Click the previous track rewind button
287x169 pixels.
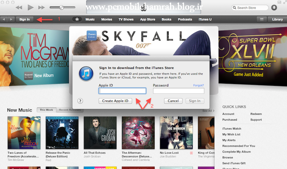coord(19,8)
